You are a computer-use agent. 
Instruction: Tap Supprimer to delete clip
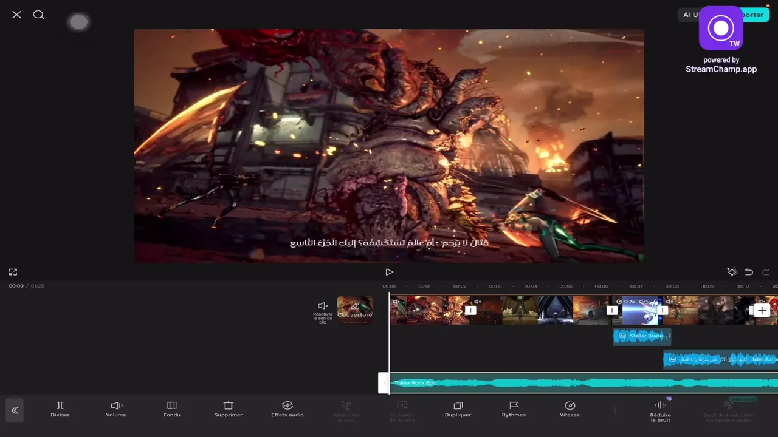click(228, 409)
